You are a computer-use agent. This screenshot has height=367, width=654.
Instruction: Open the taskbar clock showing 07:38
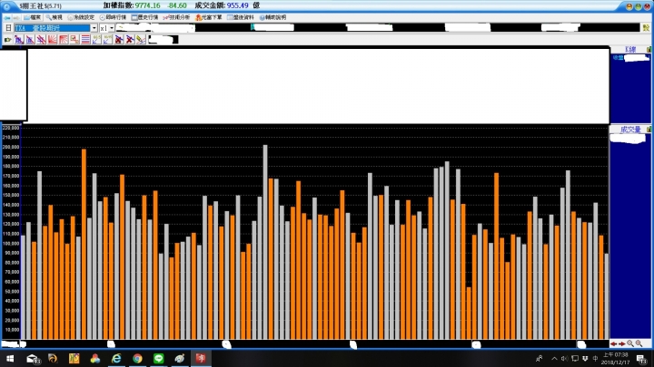615,359
